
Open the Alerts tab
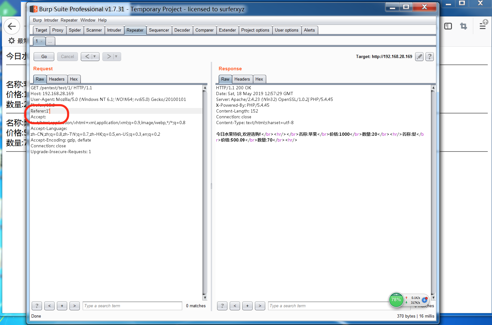click(x=309, y=30)
